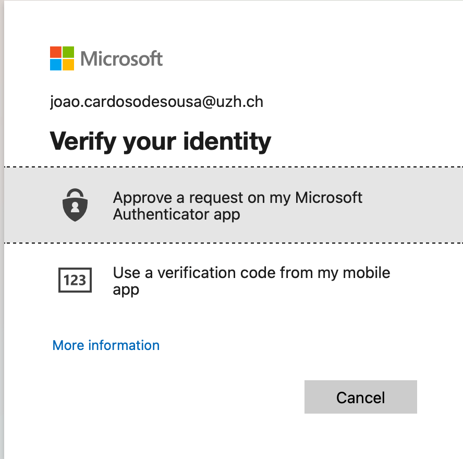Click the Verify your identity heading
Viewport: 463px width, 459px height.
pos(161,142)
